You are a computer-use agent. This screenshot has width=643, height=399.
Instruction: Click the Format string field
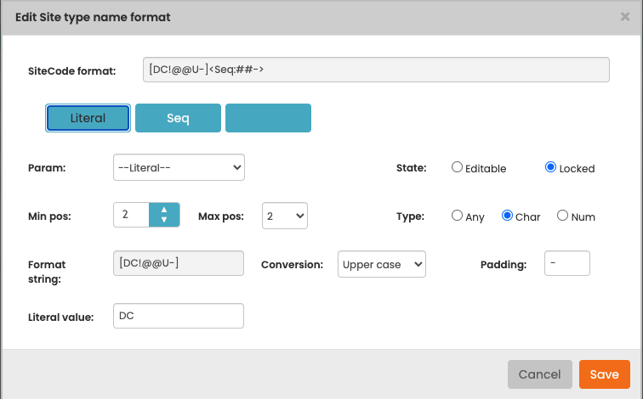pos(179,263)
